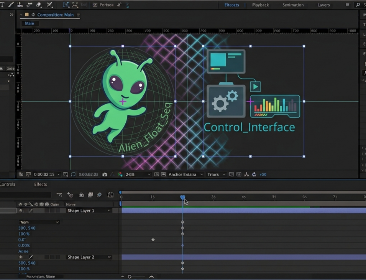Click the 500, 540 position value
The image size is (366, 280).
click(x=27, y=263)
